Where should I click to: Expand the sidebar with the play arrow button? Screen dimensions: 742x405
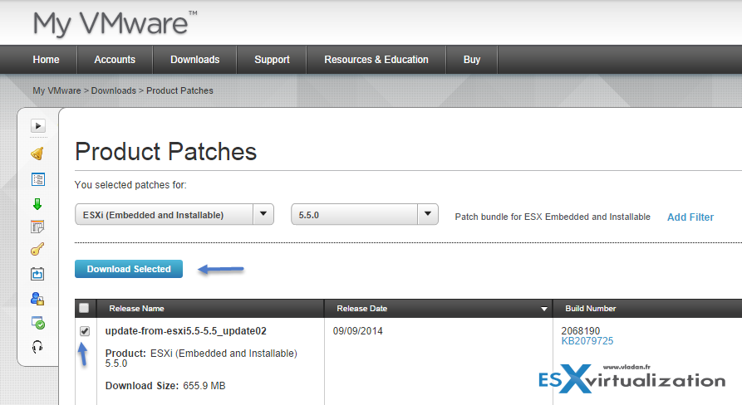pos(38,125)
